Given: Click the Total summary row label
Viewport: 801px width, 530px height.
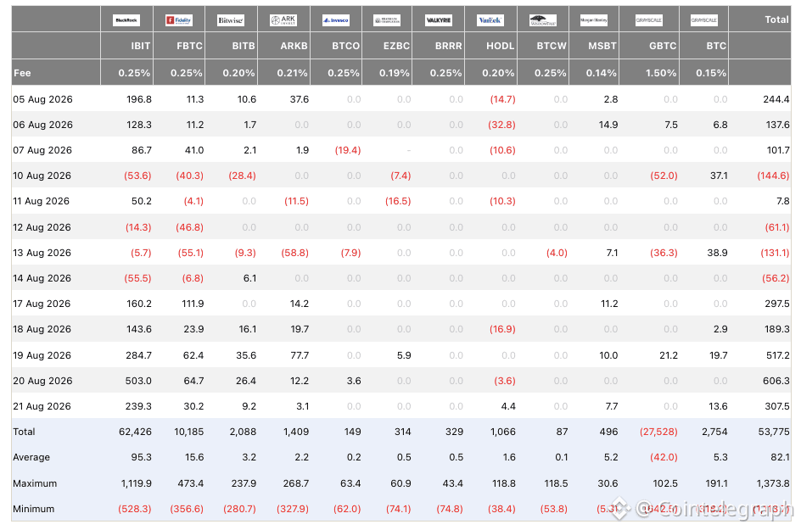Looking at the screenshot, I should click(x=24, y=432).
